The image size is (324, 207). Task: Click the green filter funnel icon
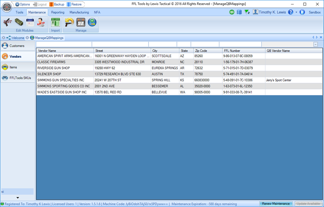(247, 12)
